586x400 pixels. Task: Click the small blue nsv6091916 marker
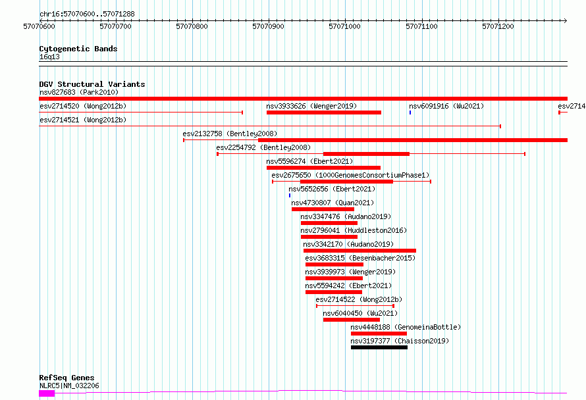[x=410, y=113]
